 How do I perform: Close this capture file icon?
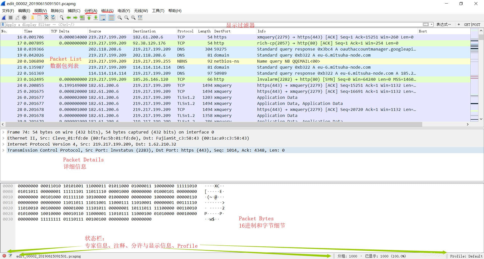pos(46,18)
